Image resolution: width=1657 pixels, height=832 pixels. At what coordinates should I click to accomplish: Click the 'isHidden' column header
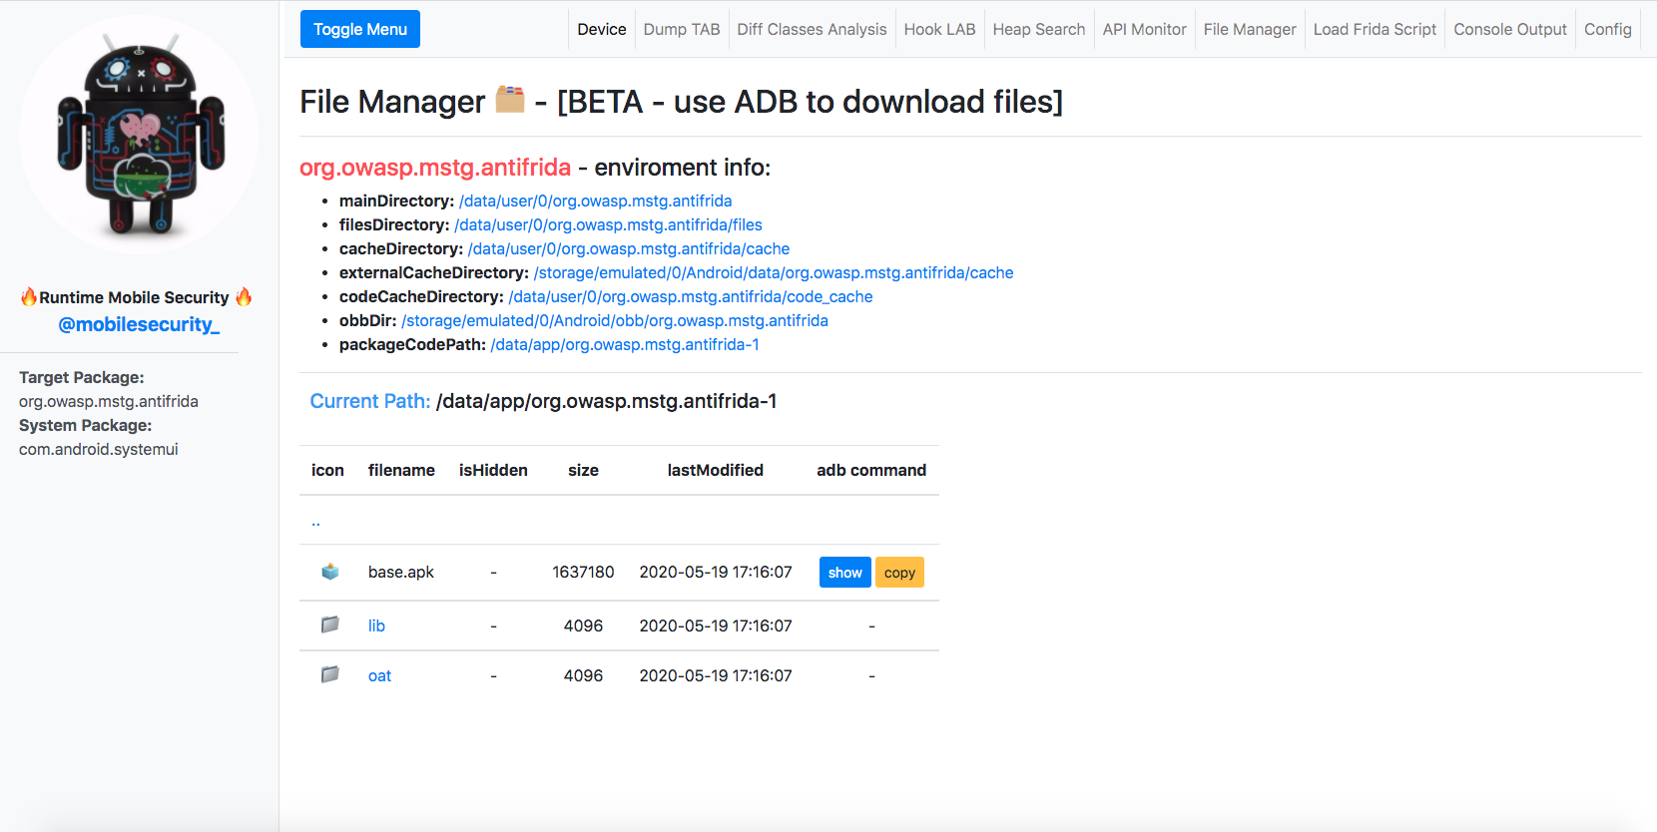click(493, 470)
